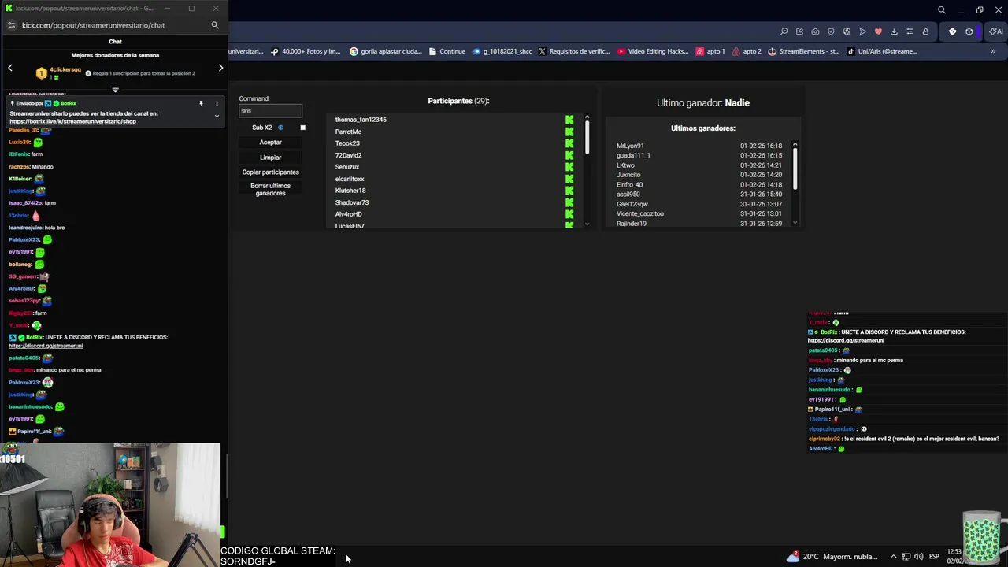Show next top donor with right arrow
1008x567 pixels.
pyautogui.click(x=220, y=69)
